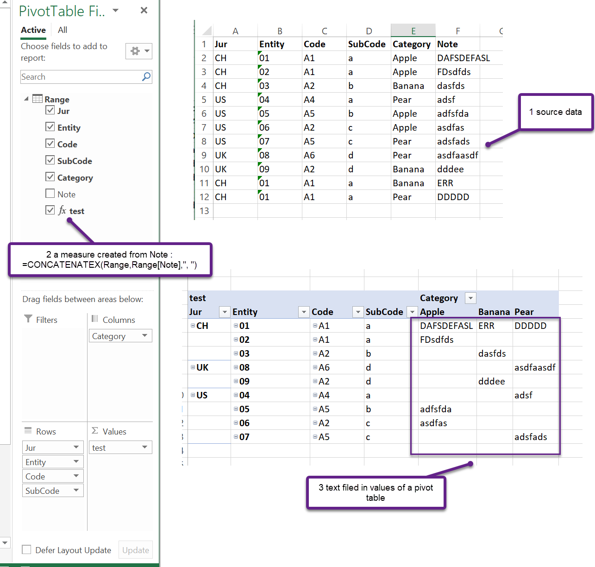
Task: Click the pane's scroll down arrow
Action: 5,542
